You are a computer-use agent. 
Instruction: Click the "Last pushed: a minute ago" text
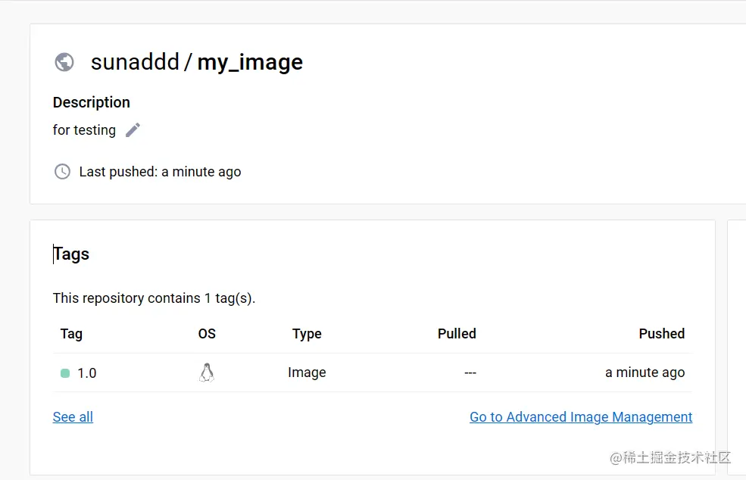pos(160,172)
